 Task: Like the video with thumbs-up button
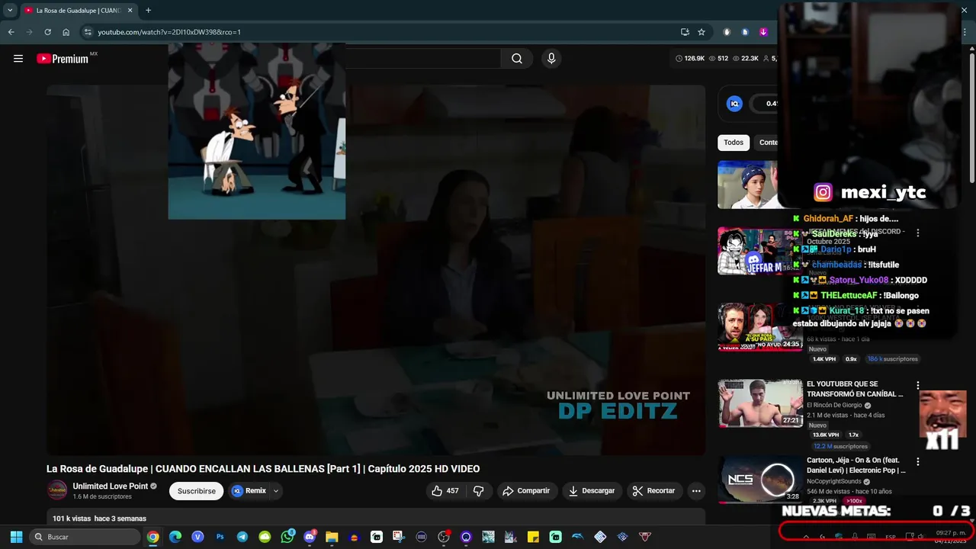(445, 491)
